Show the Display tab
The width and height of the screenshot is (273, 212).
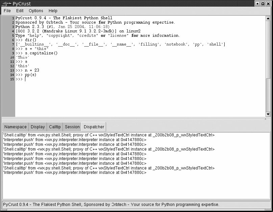point(38,127)
